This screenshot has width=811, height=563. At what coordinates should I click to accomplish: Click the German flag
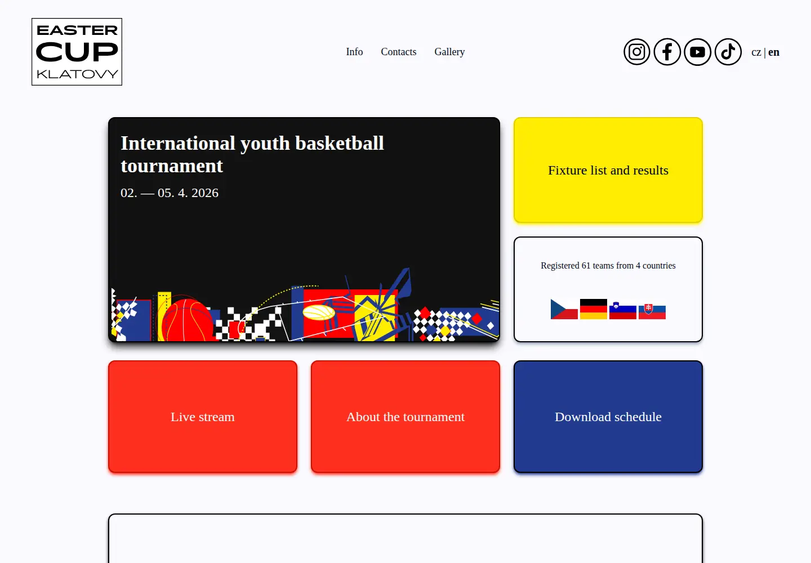(x=594, y=309)
